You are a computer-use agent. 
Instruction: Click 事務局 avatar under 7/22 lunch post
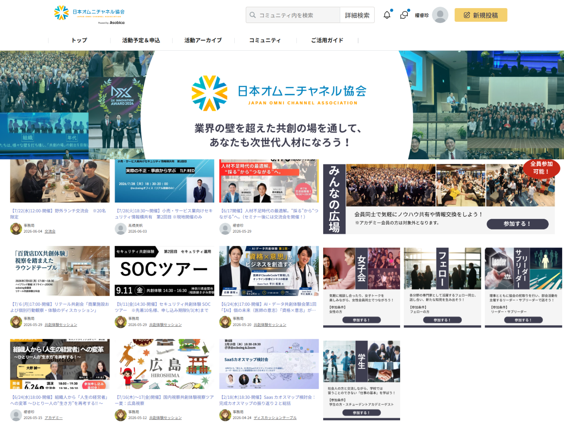point(16,229)
